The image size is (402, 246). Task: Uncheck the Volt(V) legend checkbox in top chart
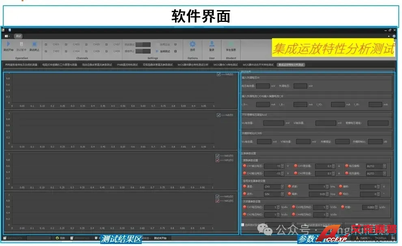(x=219, y=75)
